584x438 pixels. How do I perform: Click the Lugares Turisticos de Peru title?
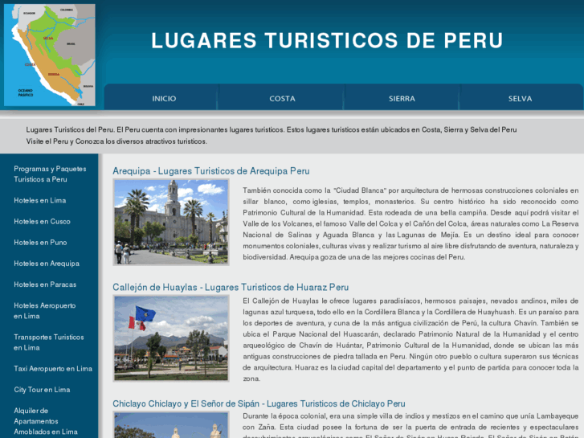coord(327,40)
